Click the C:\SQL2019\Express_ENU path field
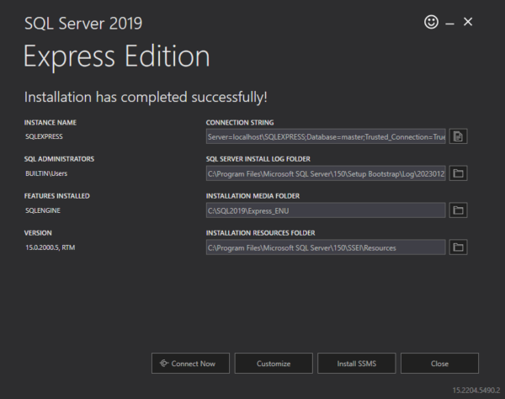 pos(325,210)
